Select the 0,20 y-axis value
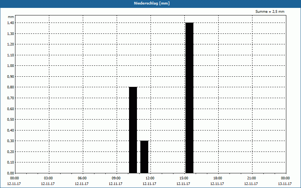 point(11,152)
